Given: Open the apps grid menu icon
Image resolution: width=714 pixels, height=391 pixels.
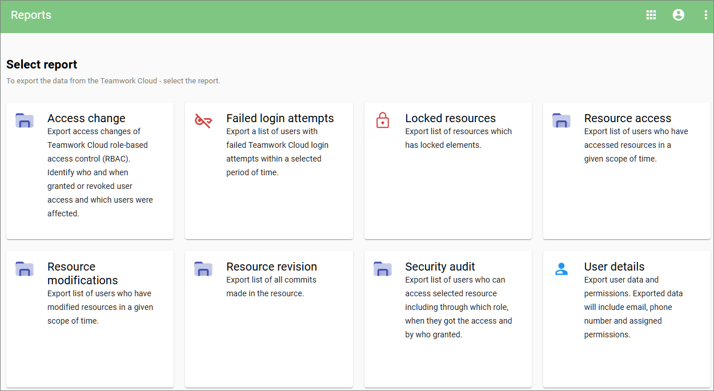Looking at the screenshot, I should [651, 15].
